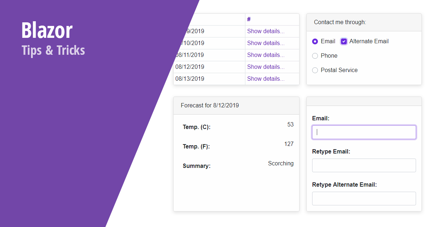Click the Temp. (C) value of 53

291,124
